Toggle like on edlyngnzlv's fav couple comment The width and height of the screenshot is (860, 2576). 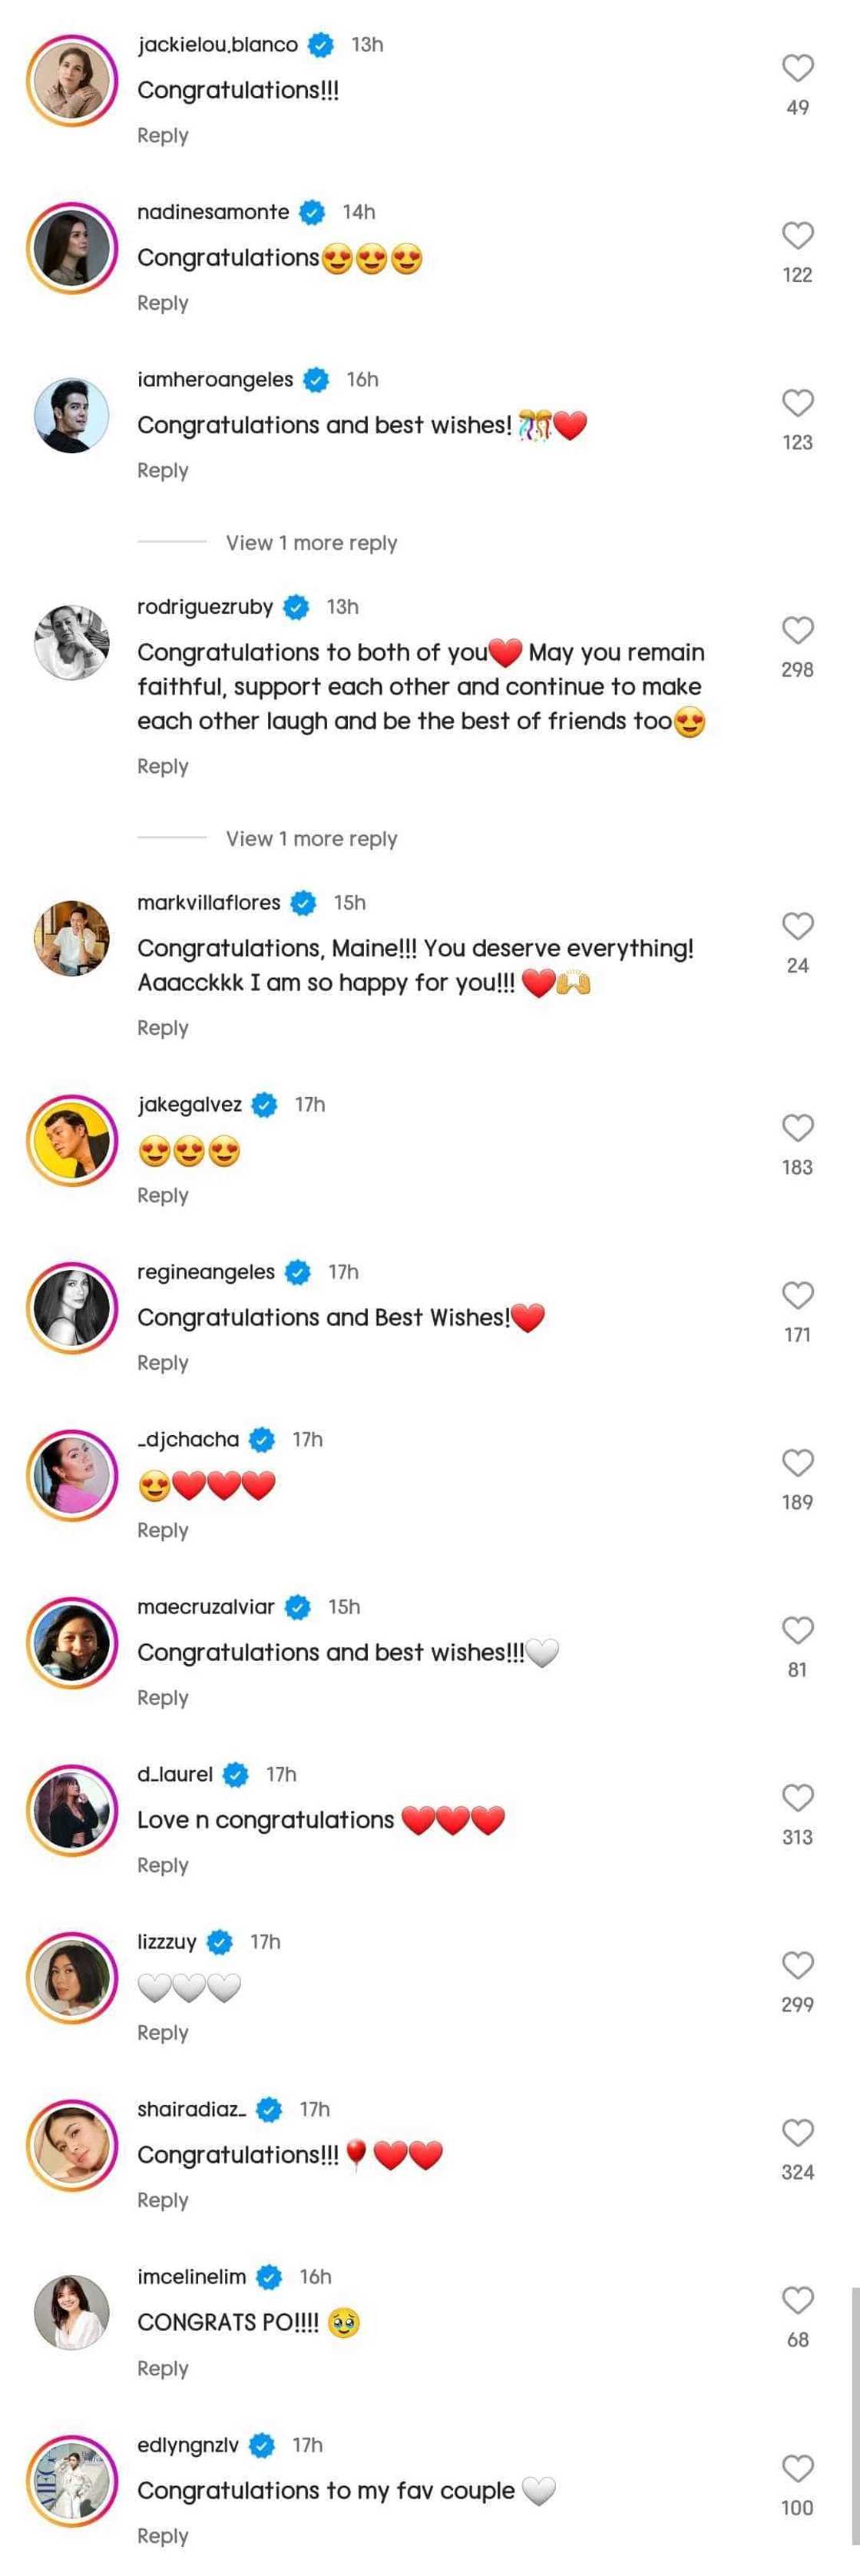(797, 2468)
